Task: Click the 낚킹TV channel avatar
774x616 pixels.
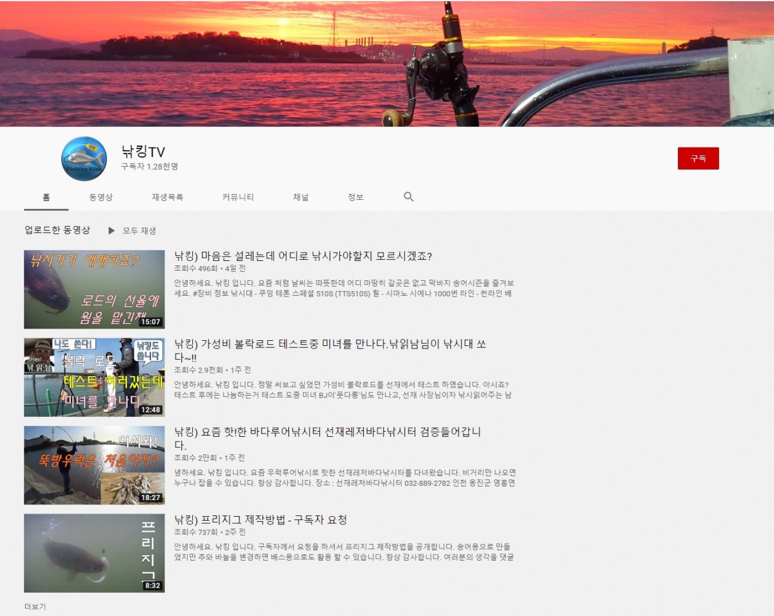Action: pyautogui.click(x=84, y=159)
